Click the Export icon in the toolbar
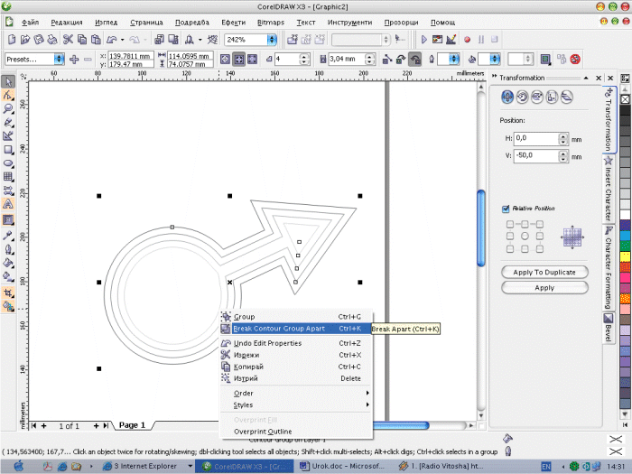 point(173,39)
